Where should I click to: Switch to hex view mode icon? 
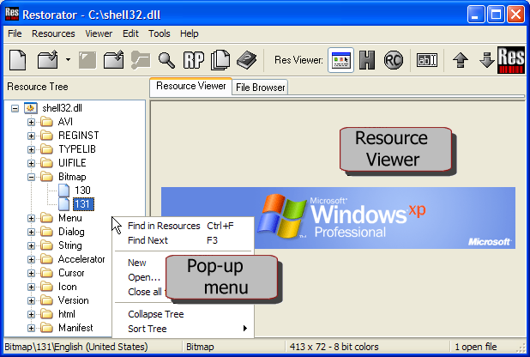tap(368, 60)
